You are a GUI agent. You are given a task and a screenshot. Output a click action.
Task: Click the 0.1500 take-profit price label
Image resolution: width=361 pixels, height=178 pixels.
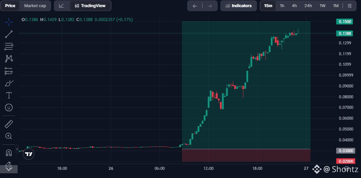[x=345, y=22]
